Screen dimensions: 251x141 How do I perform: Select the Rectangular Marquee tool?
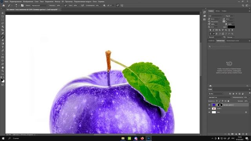(x=3, y=20)
